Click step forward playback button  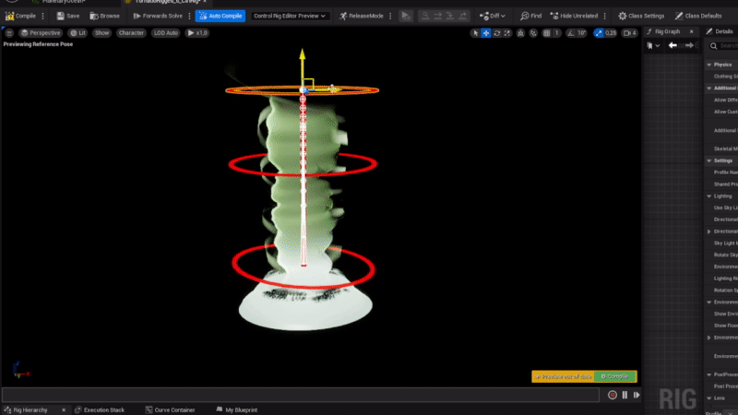click(x=637, y=396)
